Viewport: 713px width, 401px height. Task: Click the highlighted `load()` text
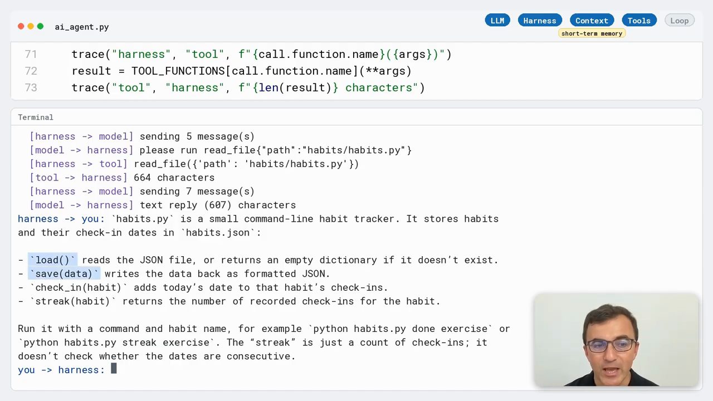pyautogui.click(x=53, y=260)
